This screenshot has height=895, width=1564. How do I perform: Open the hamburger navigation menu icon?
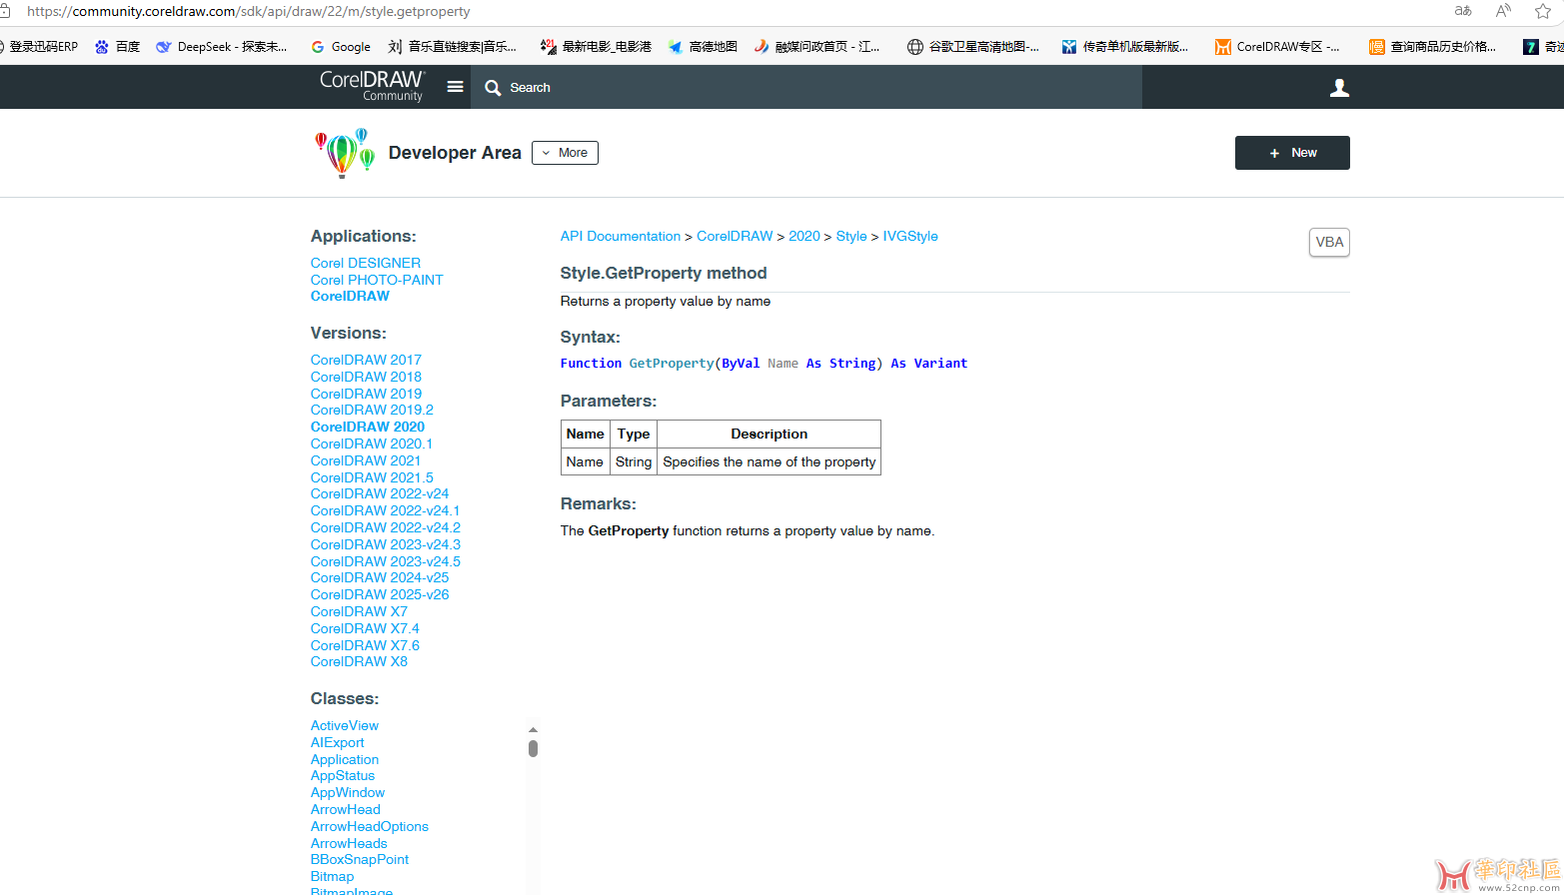(455, 87)
